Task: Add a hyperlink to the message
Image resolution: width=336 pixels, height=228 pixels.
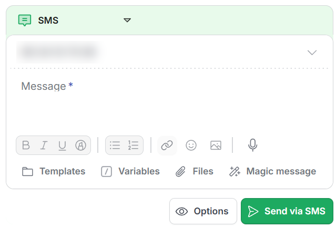Action: [167, 146]
